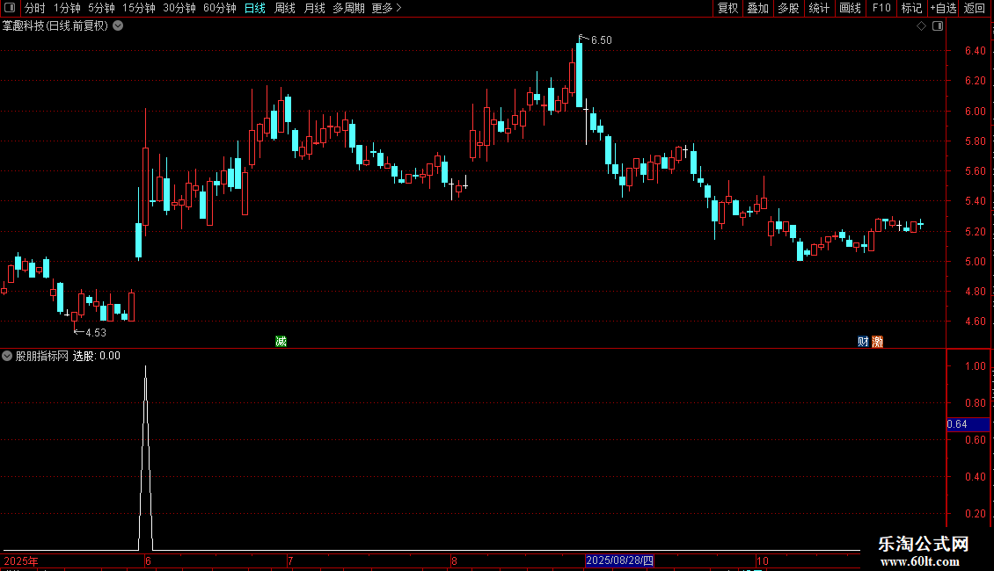Click the 选股: 0.00 indicator readout

(97, 356)
